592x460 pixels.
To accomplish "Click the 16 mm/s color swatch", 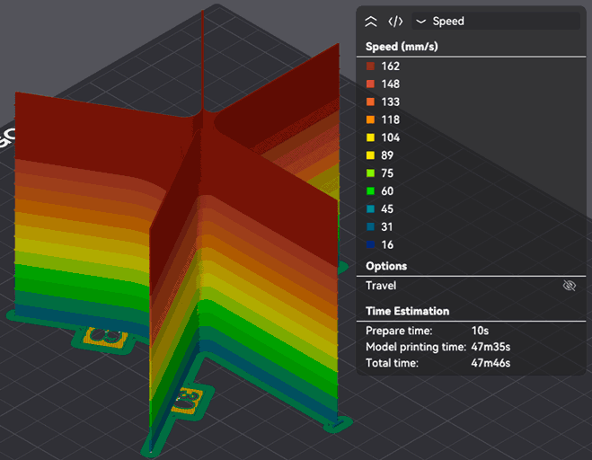I will [x=370, y=244].
